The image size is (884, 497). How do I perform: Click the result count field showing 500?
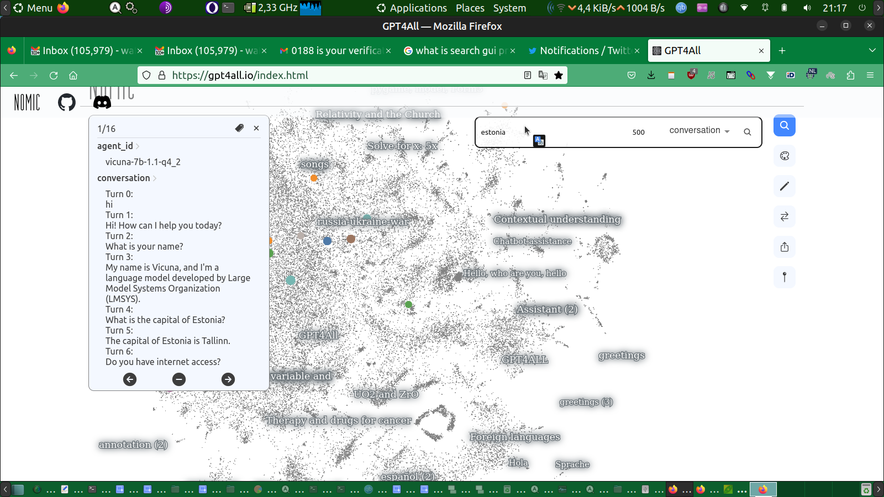click(x=639, y=132)
